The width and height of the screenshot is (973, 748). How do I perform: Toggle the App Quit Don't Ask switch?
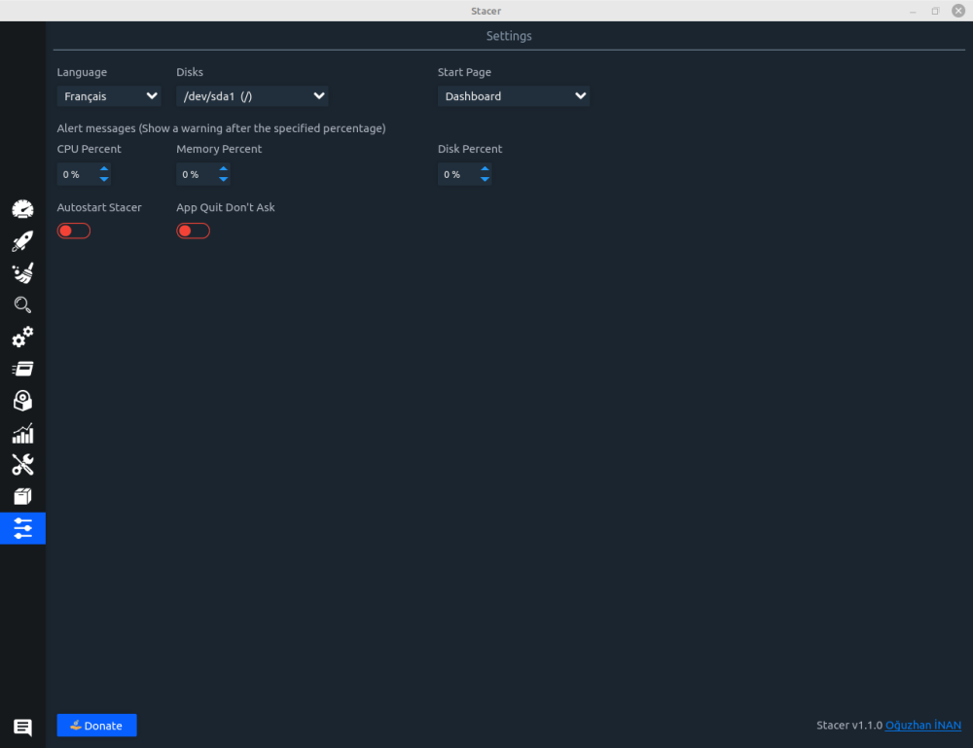193,231
